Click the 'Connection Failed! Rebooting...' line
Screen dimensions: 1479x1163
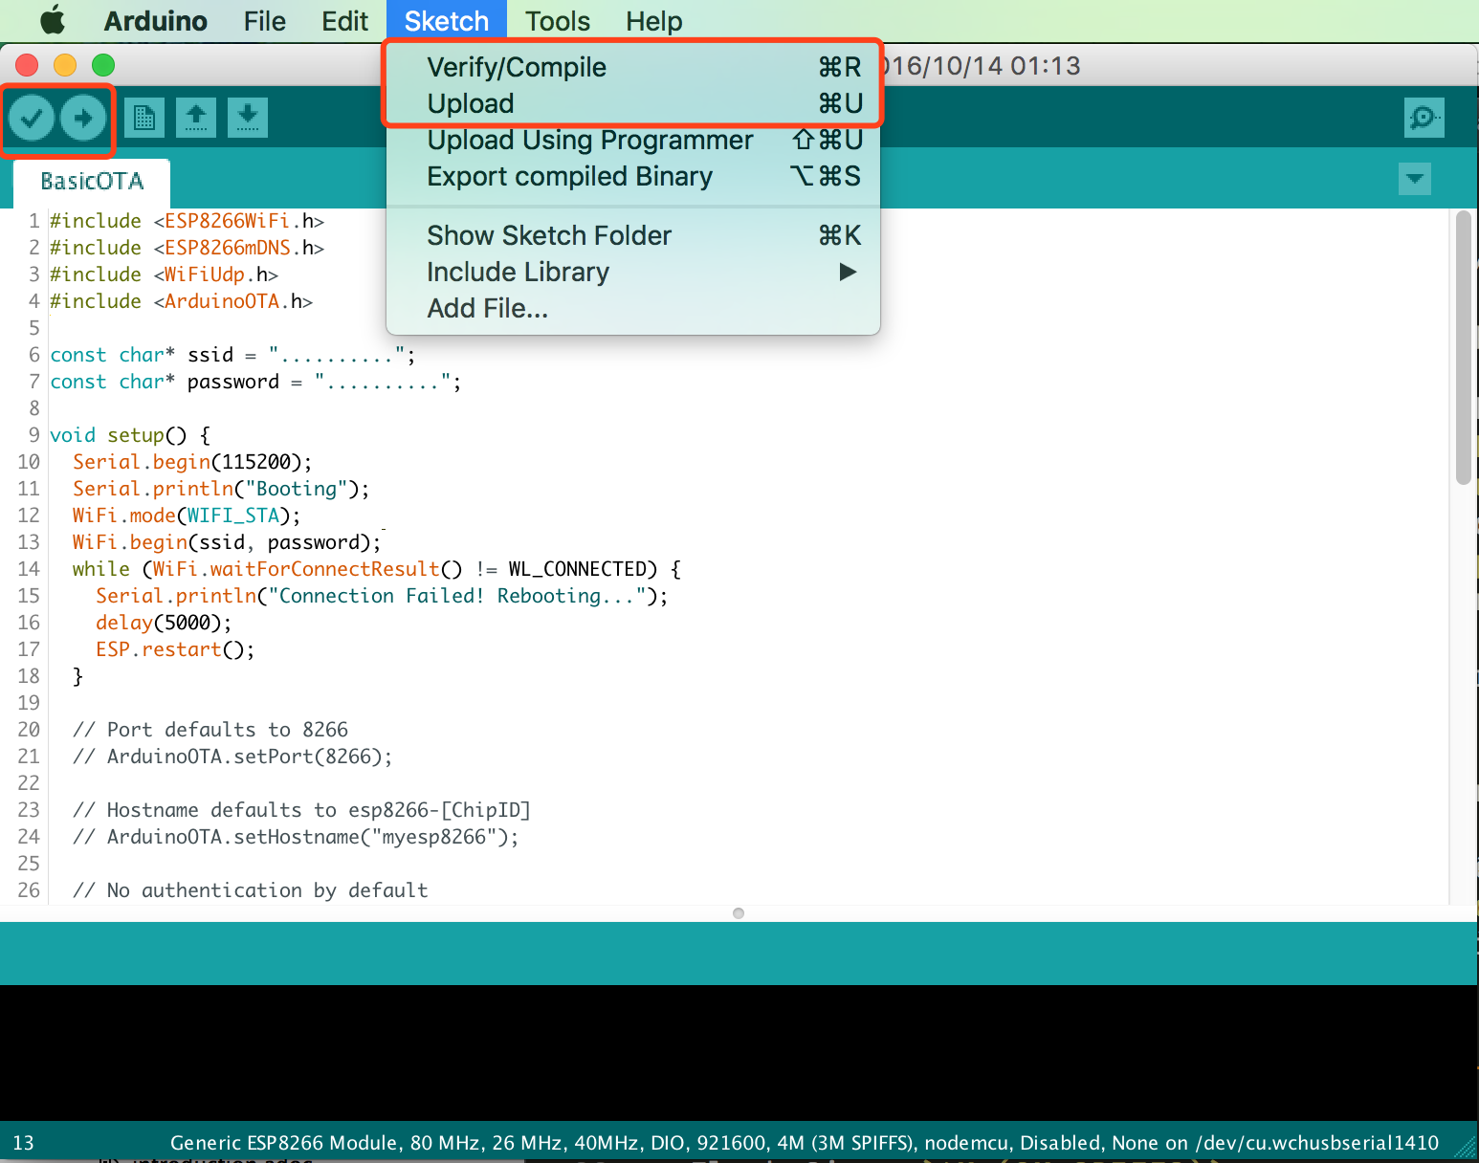(x=382, y=596)
